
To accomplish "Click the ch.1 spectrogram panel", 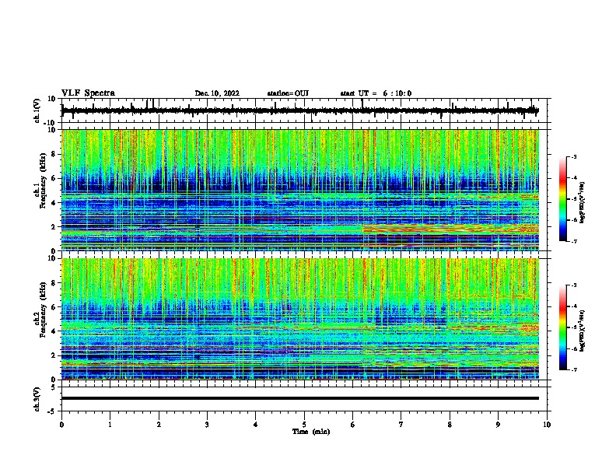I will pos(300,190).
